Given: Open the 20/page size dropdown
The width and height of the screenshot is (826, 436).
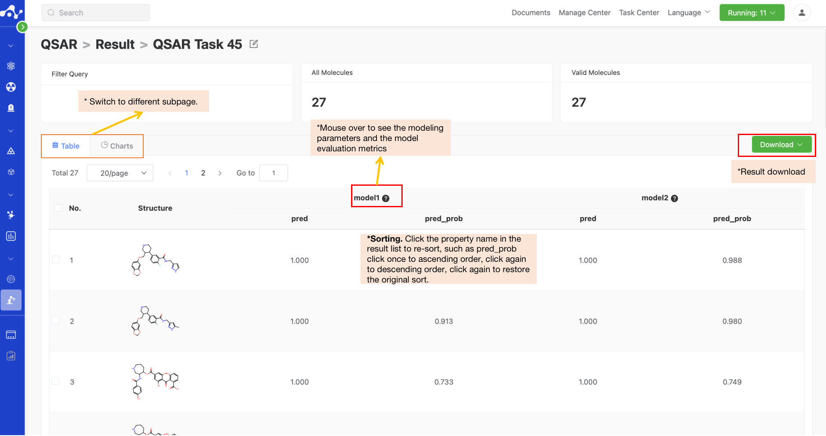Looking at the screenshot, I should 120,173.
